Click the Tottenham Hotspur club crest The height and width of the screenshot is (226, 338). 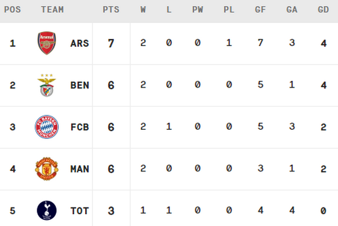point(47,211)
